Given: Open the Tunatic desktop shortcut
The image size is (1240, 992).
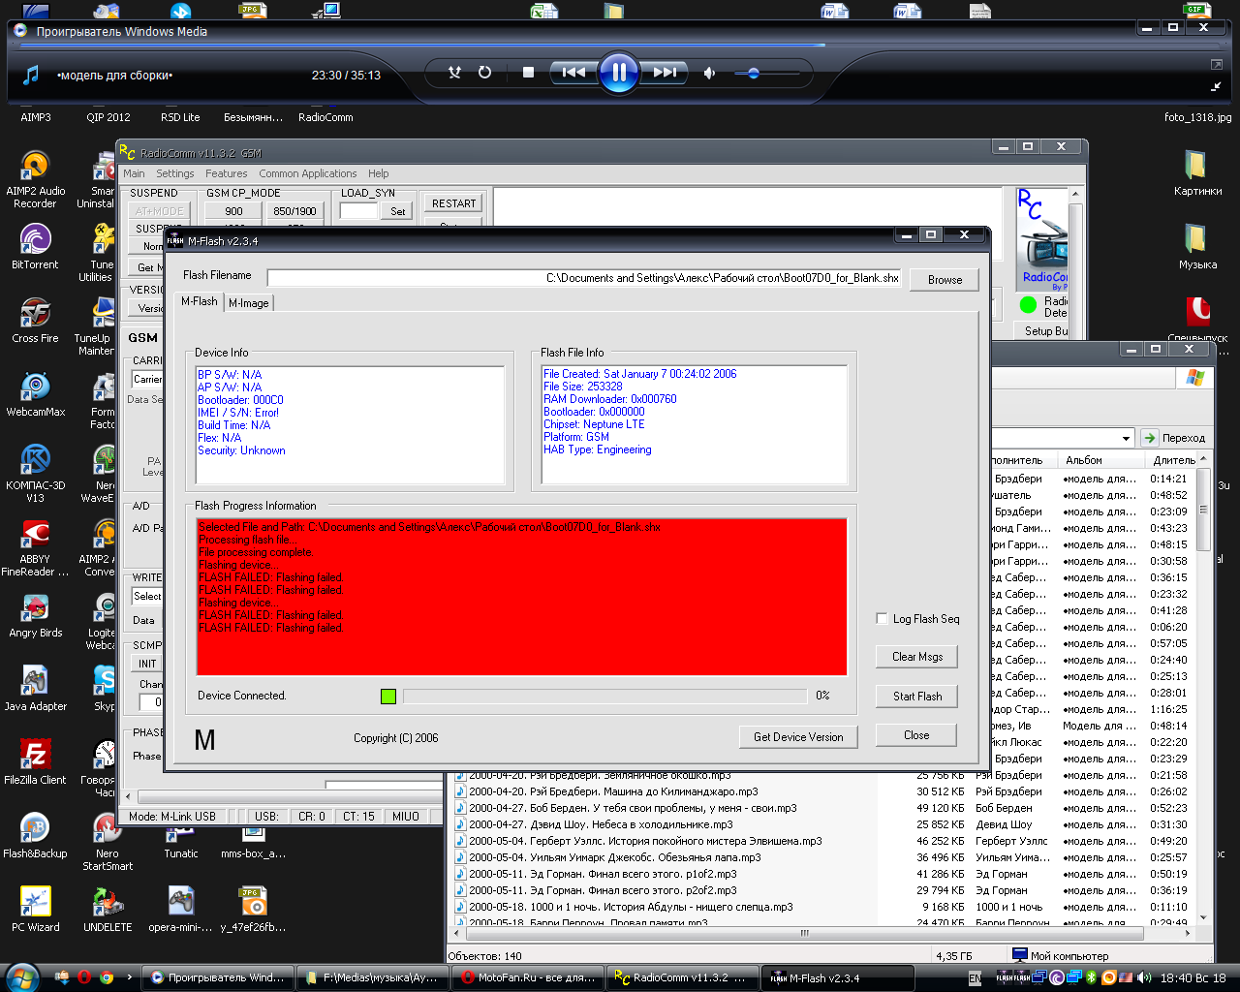Looking at the screenshot, I should pyautogui.click(x=181, y=843).
